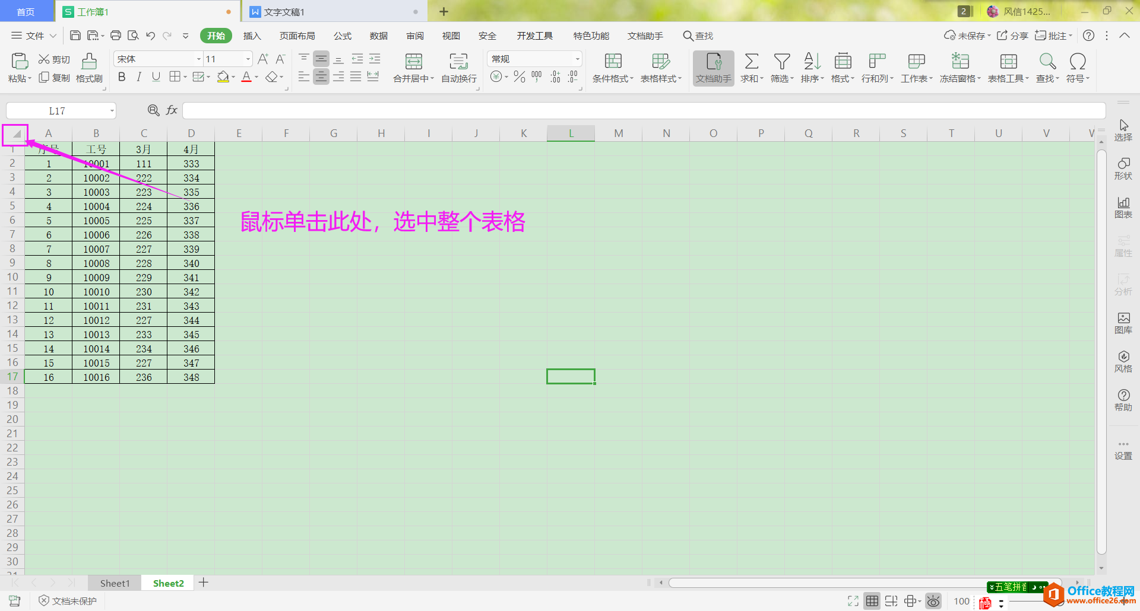Click the Share (分享) button
This screenshot has width=1140, height=611.
(1012, 36)
